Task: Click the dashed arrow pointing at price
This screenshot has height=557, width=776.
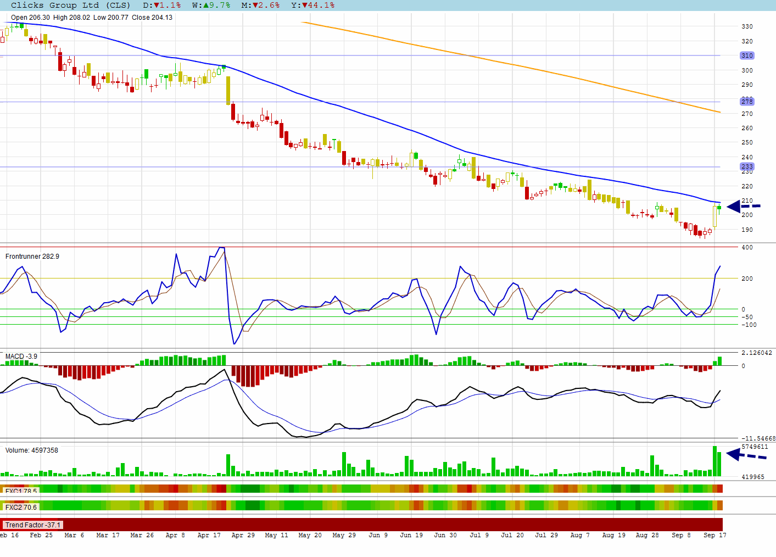Action: [x=744, y=207]
